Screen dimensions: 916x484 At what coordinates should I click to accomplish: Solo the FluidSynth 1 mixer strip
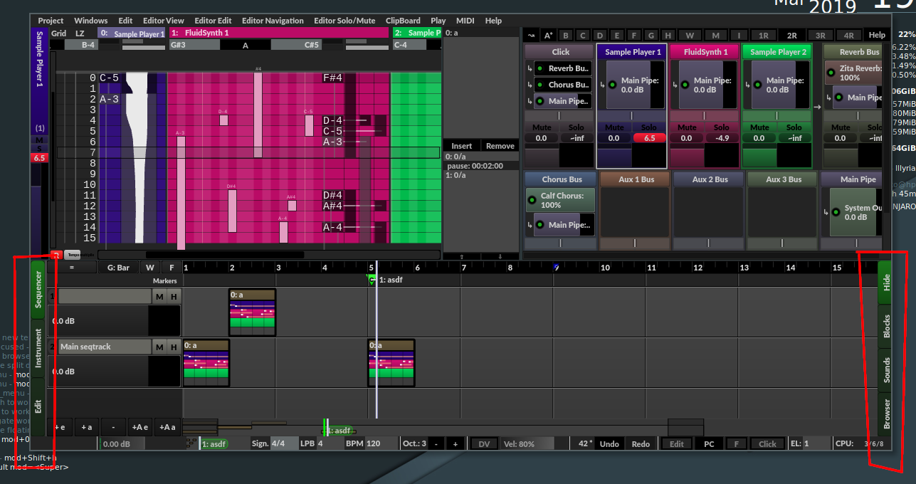722,127
